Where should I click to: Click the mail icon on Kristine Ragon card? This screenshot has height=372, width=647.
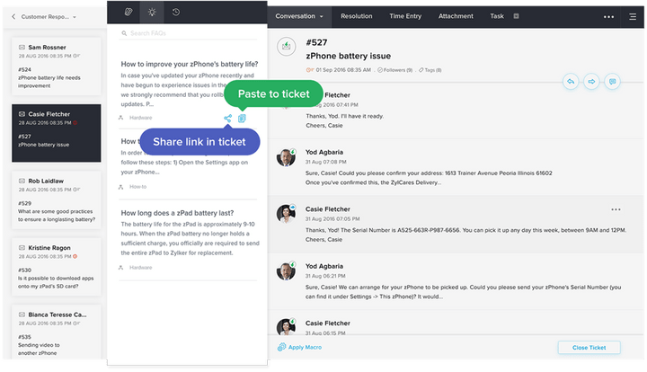tap(22, 247)
